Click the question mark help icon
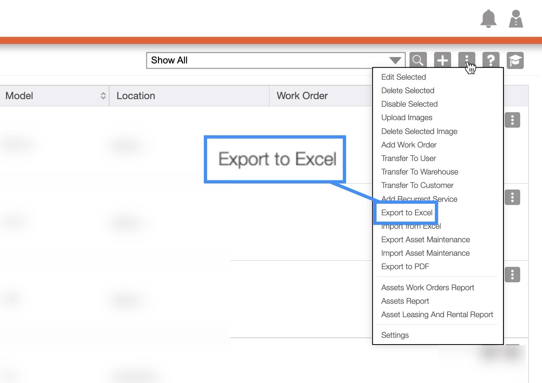The height and width of the screenshot is (383, 542). (491, 60)
